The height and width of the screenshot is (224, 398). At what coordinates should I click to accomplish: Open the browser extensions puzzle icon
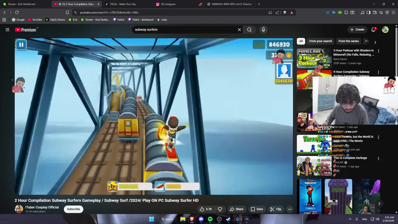(x=346, y=12)
